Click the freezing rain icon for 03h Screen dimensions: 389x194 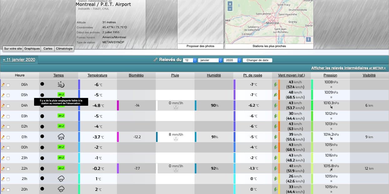61,116
